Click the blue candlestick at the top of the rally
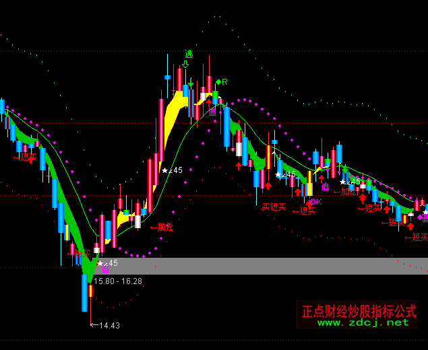 [167, 77]
